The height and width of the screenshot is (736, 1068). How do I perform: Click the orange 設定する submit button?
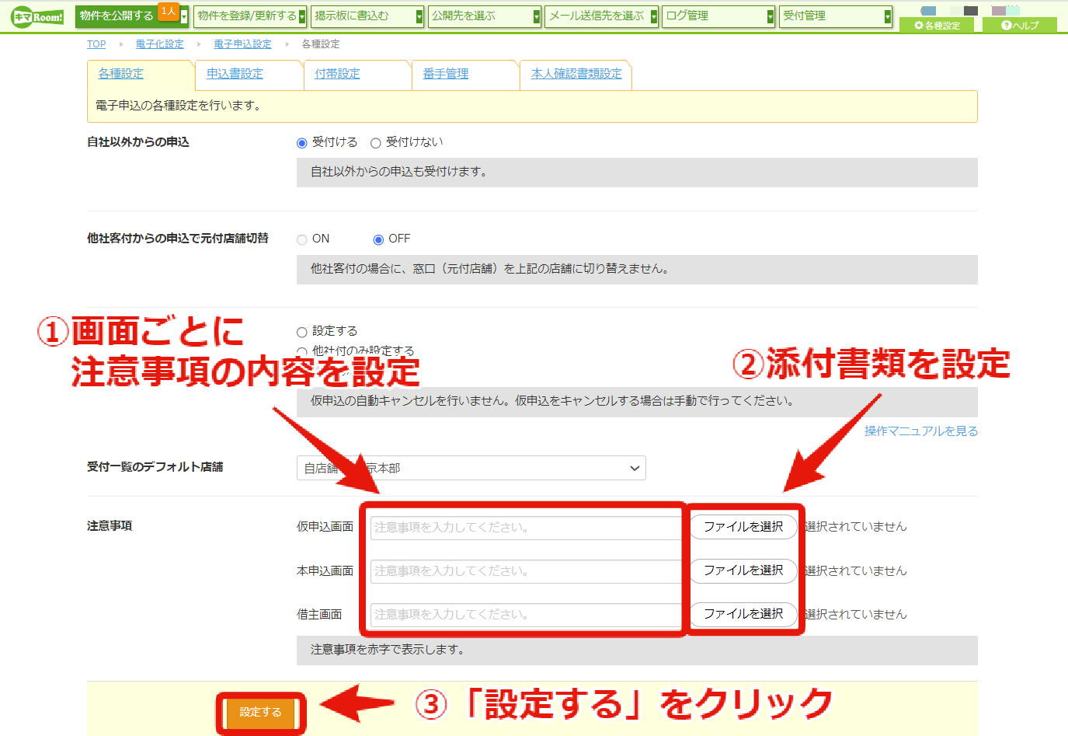click(x=260, y=712)
